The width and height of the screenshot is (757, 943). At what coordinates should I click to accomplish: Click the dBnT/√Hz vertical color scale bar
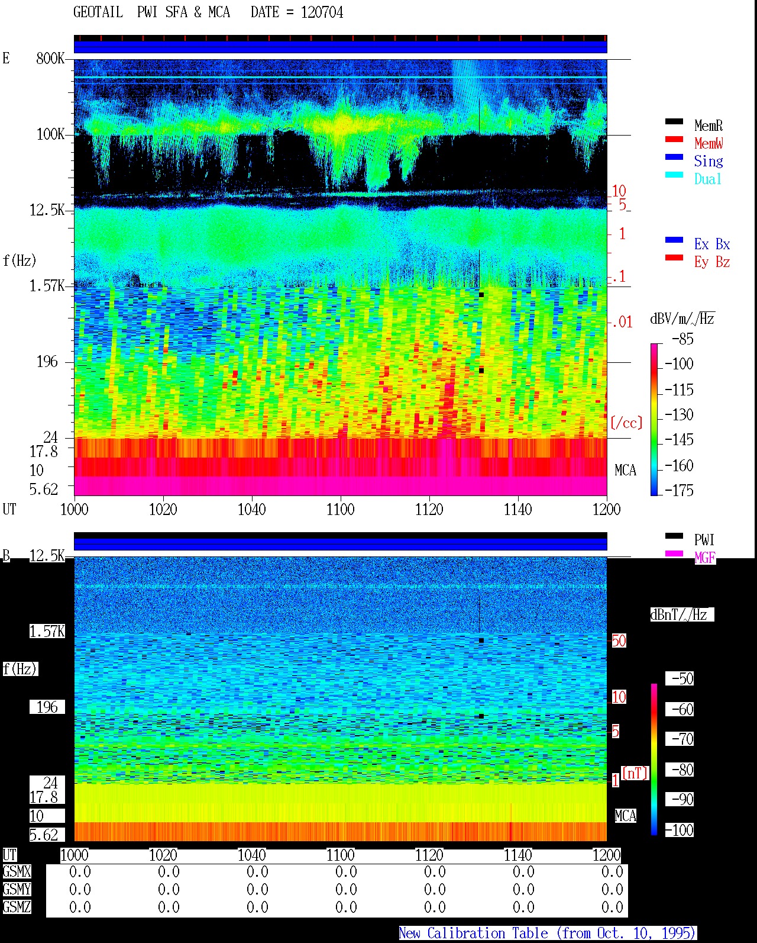click(654, 759)
